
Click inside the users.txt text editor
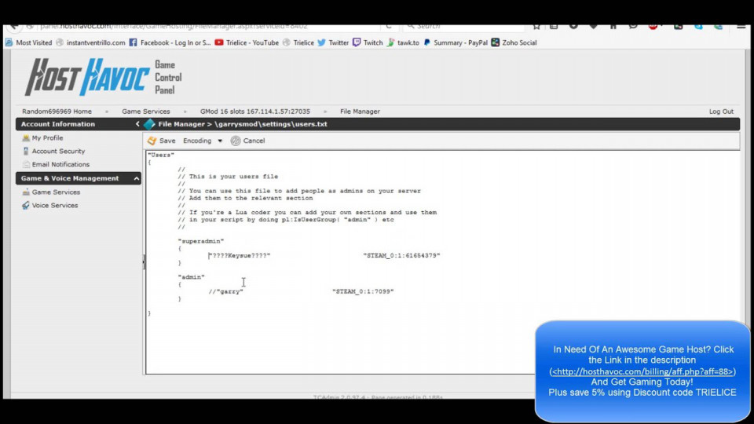coord(442,262)
